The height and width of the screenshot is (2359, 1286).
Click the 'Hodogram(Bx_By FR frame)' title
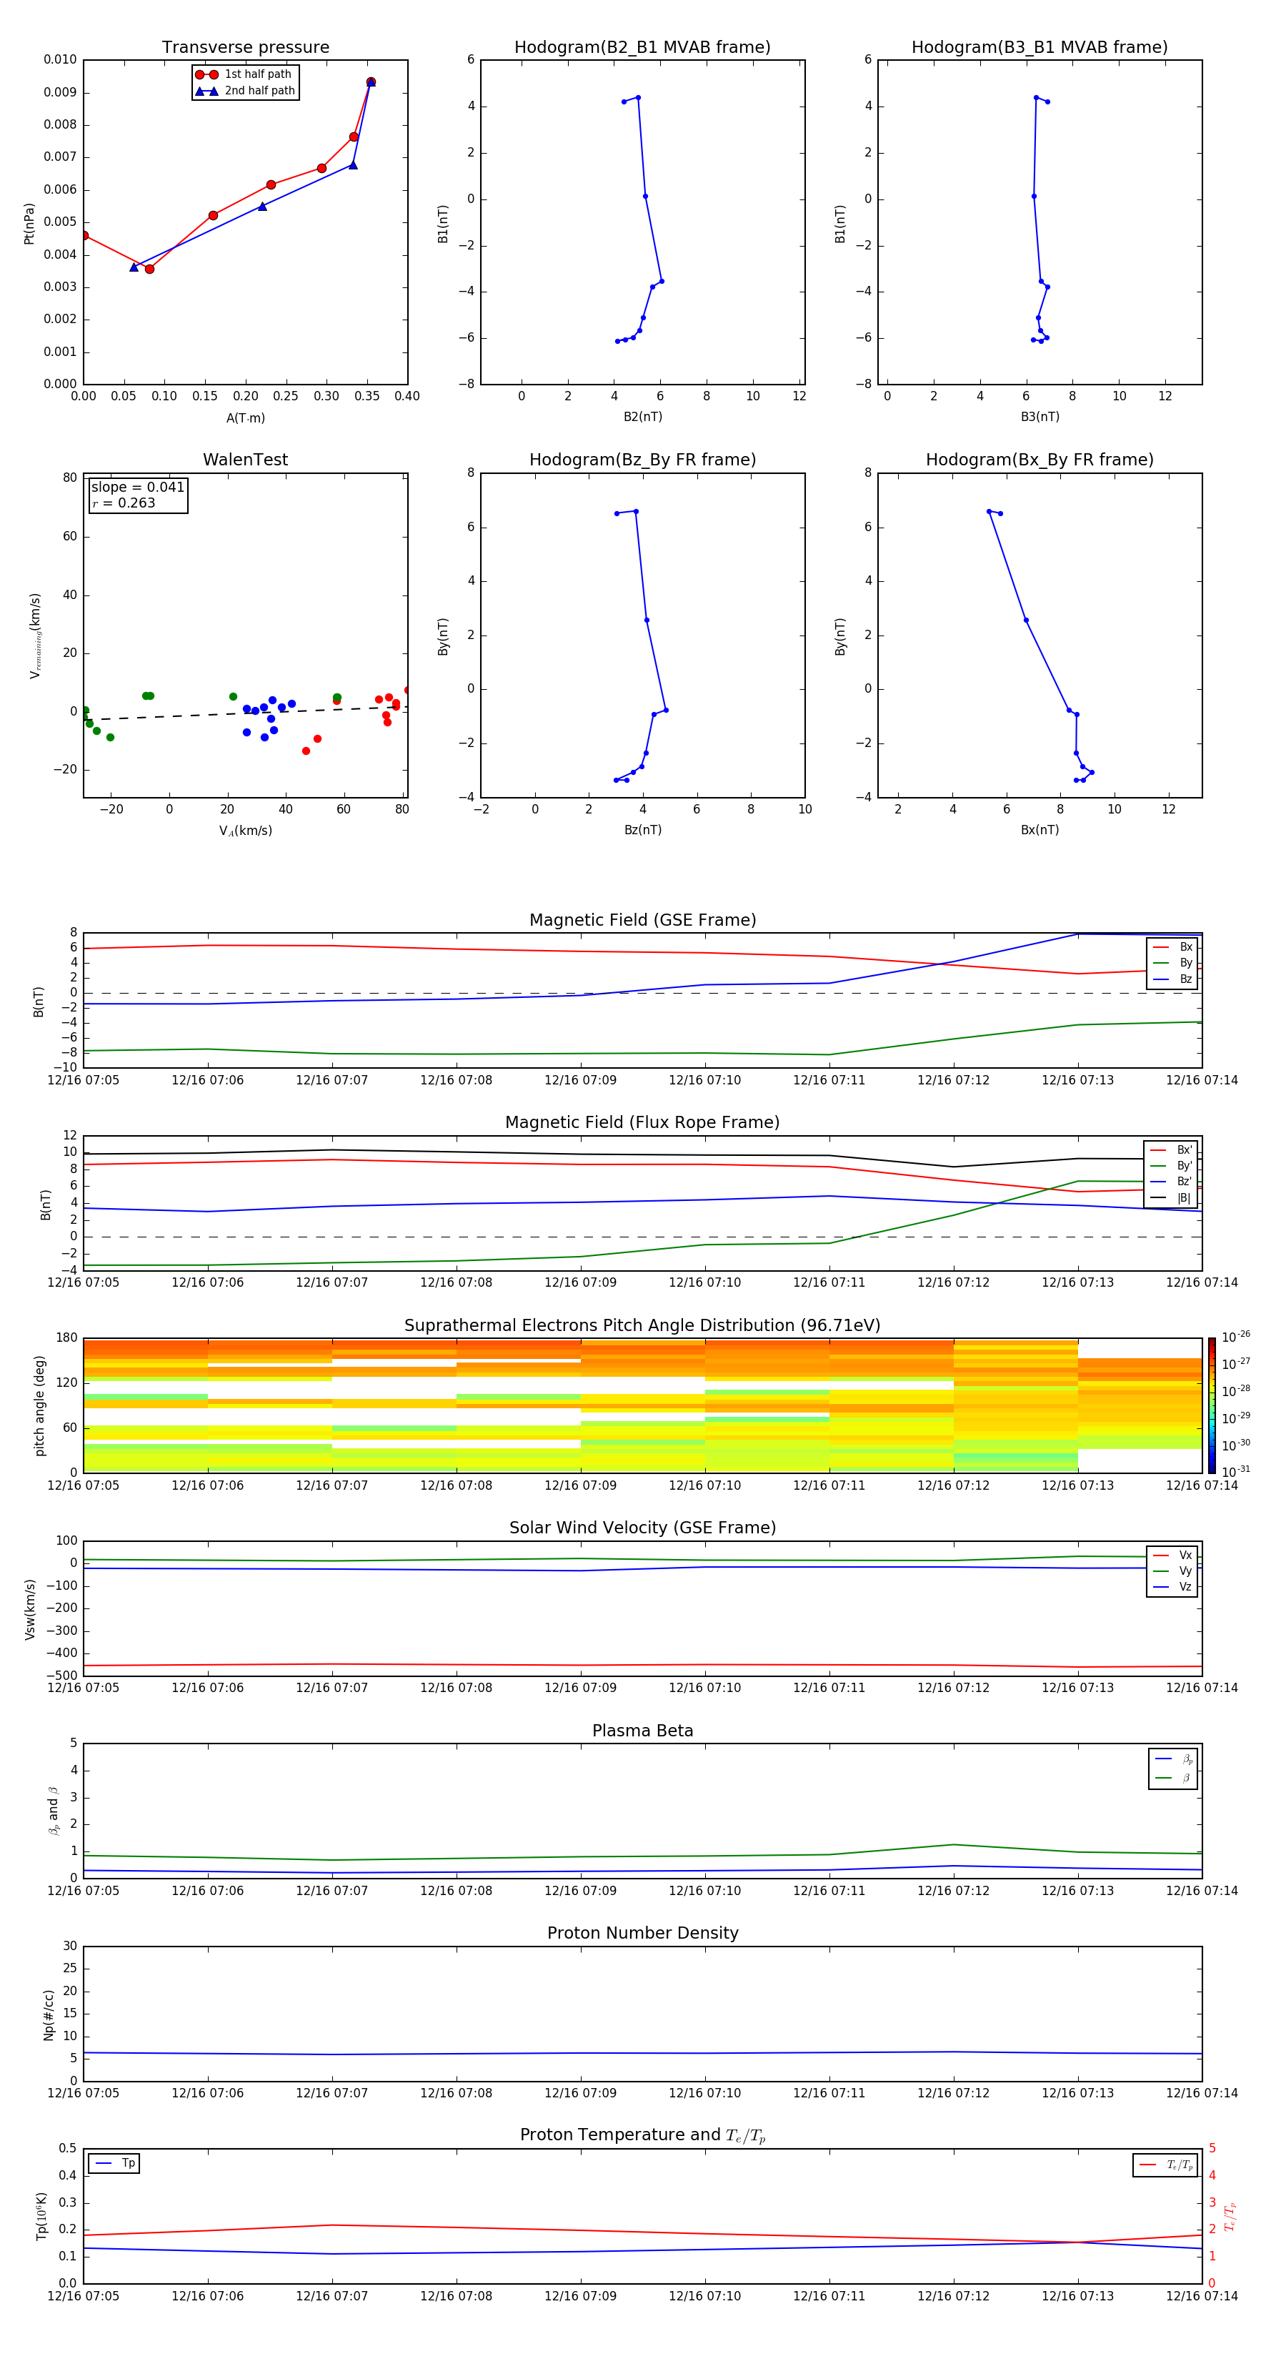coord(1040,460)
